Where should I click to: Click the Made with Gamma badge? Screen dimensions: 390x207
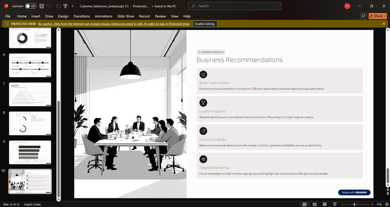click(354, 192)
